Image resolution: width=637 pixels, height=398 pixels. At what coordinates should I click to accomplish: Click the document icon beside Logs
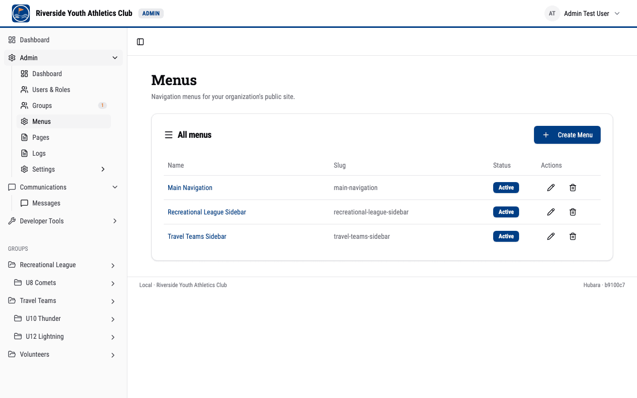click(24, 153)
